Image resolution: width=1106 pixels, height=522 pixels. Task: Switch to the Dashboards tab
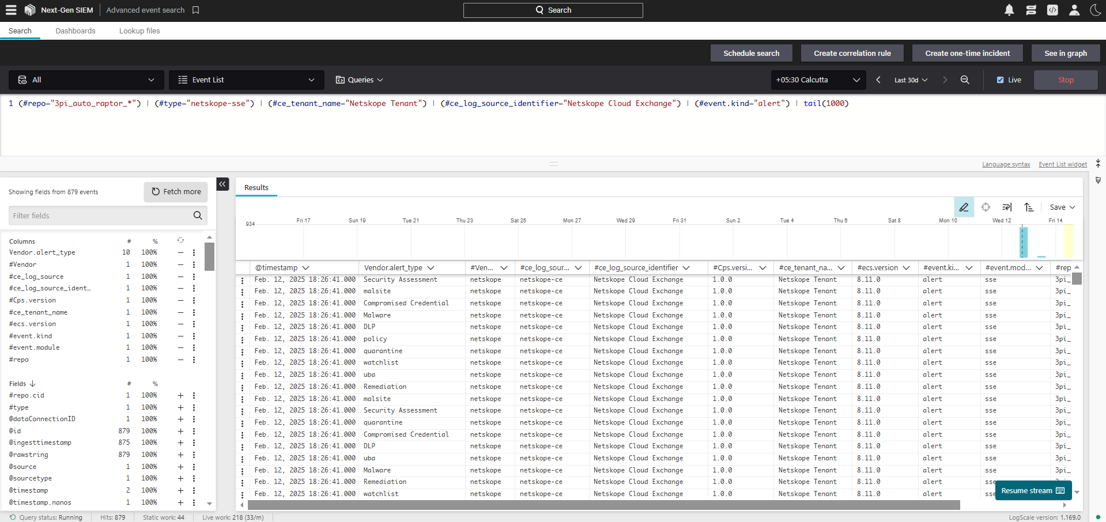(x=76, y=31)
